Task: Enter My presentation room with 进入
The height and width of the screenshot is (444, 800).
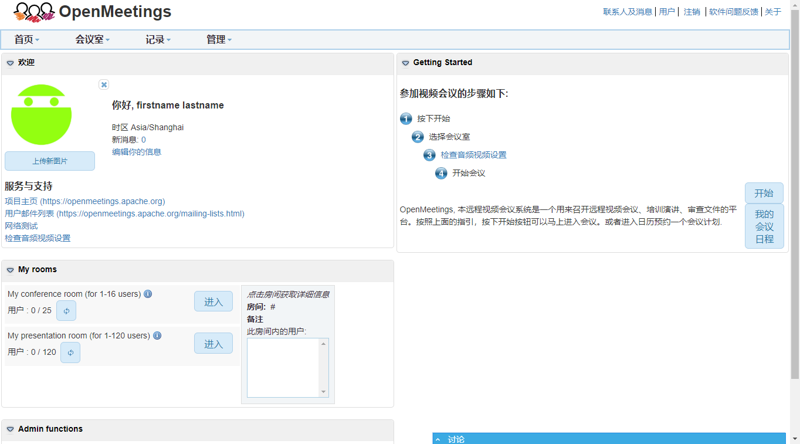Action: pos(213,344)
